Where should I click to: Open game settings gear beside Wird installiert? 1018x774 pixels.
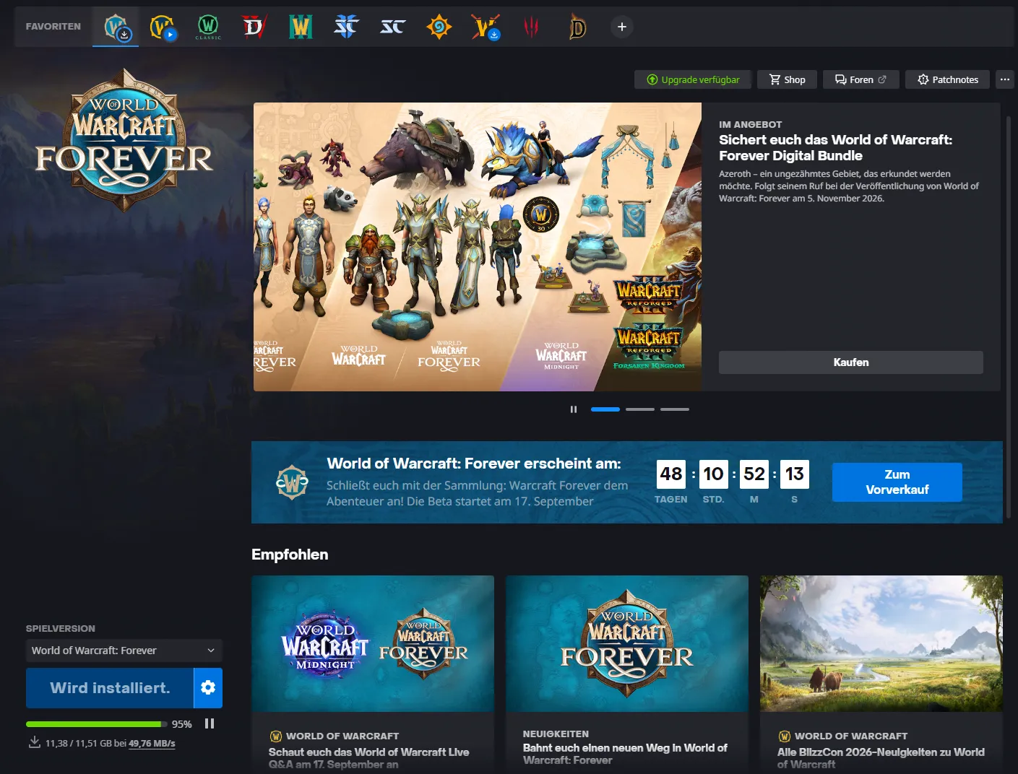pos(208,687)
